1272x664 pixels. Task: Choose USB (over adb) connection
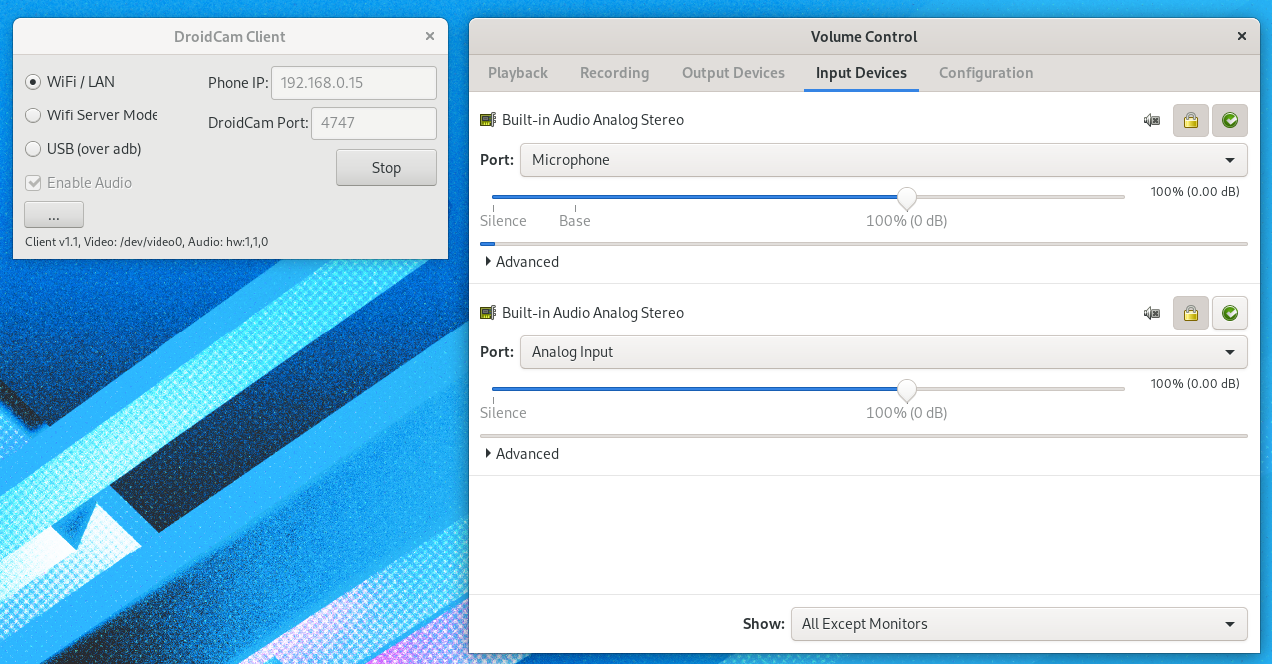click(83, 149)
